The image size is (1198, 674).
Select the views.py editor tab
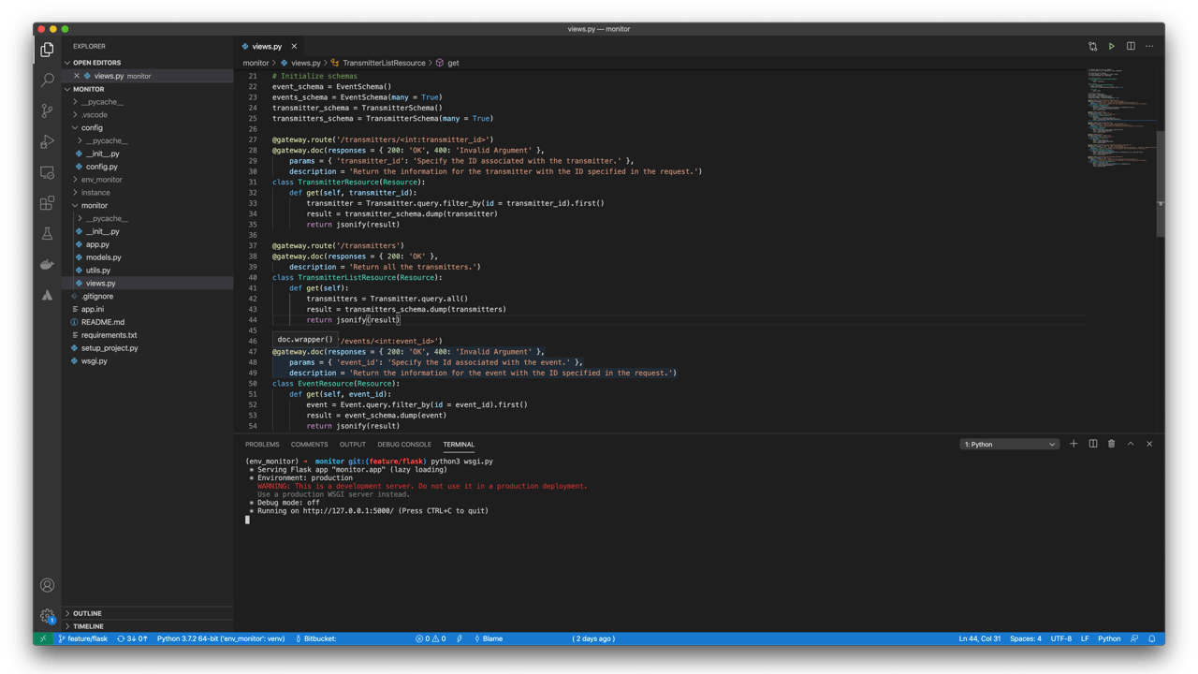pyautogui.click(x=267, y=46)
